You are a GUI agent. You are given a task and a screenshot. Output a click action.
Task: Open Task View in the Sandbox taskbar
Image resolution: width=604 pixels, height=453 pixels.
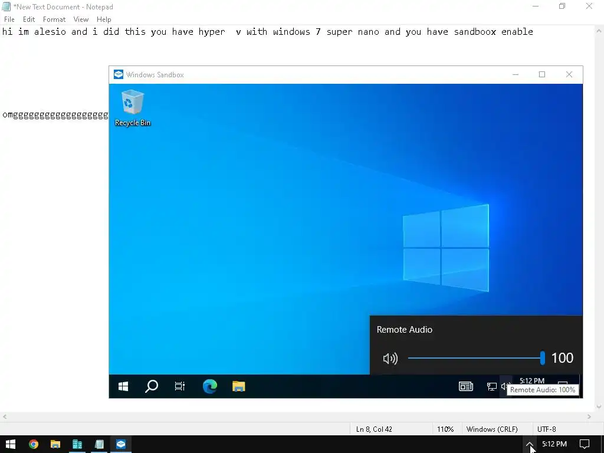(x=180, y=386)
